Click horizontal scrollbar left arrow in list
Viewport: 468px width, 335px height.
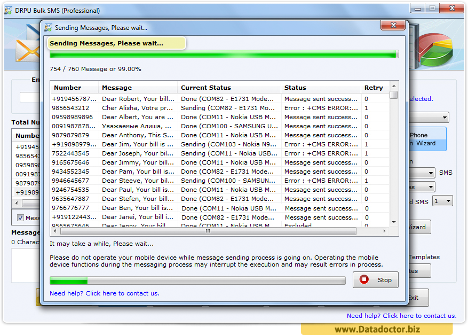tap(55, 231)
